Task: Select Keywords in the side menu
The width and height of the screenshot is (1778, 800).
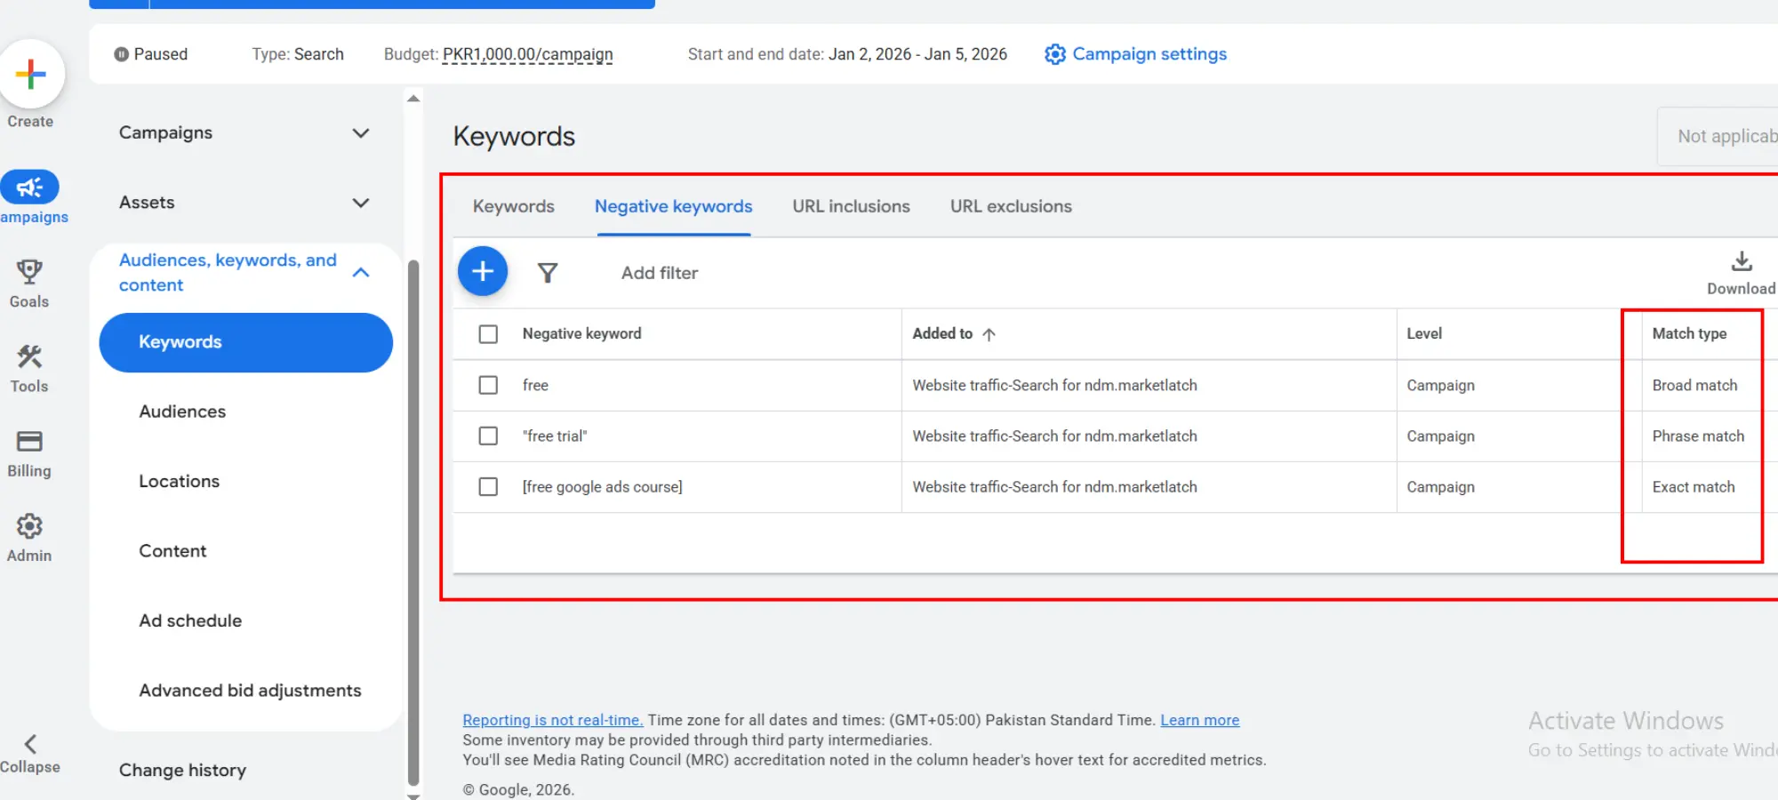Action: [246, 342]
